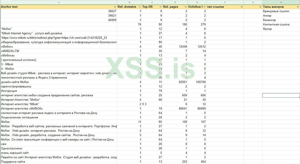Select the Ref. pages value 202
The image size is (300, 164).
tap(175, 162)
